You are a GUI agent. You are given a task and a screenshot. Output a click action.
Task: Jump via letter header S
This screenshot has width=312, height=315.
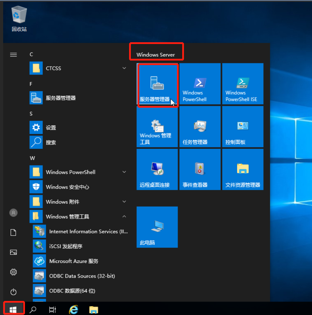tap(31, 114)
